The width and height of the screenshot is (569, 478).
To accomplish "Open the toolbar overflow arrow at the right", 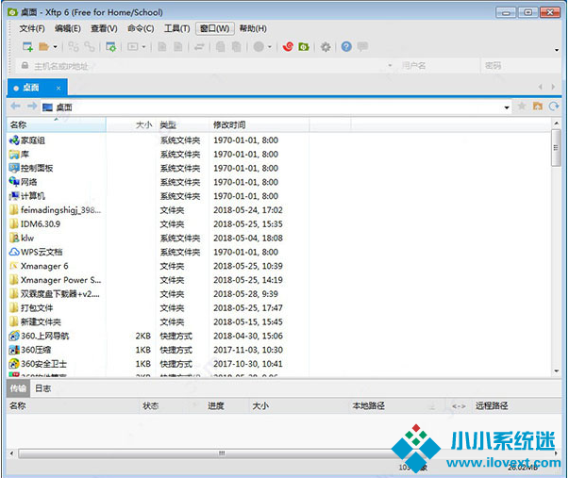I will point(557,50).
